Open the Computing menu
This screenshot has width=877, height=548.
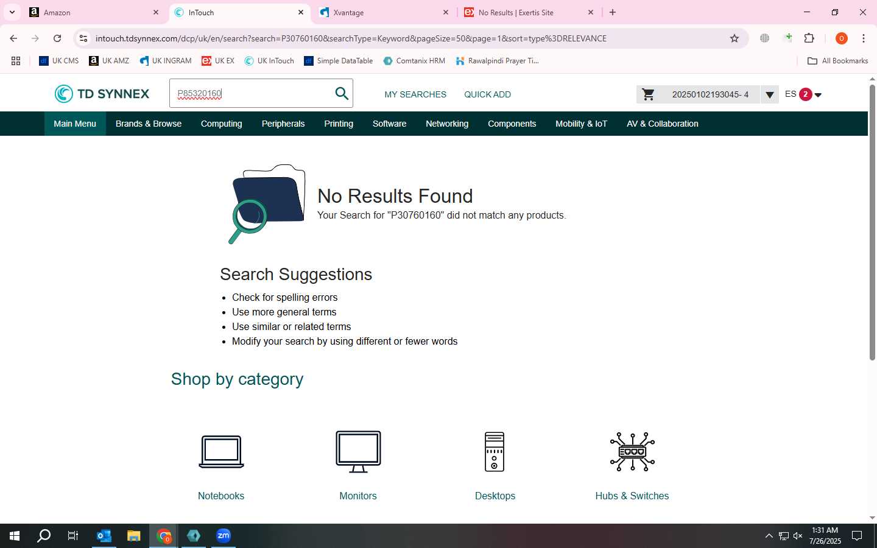(x=222, y=124)
